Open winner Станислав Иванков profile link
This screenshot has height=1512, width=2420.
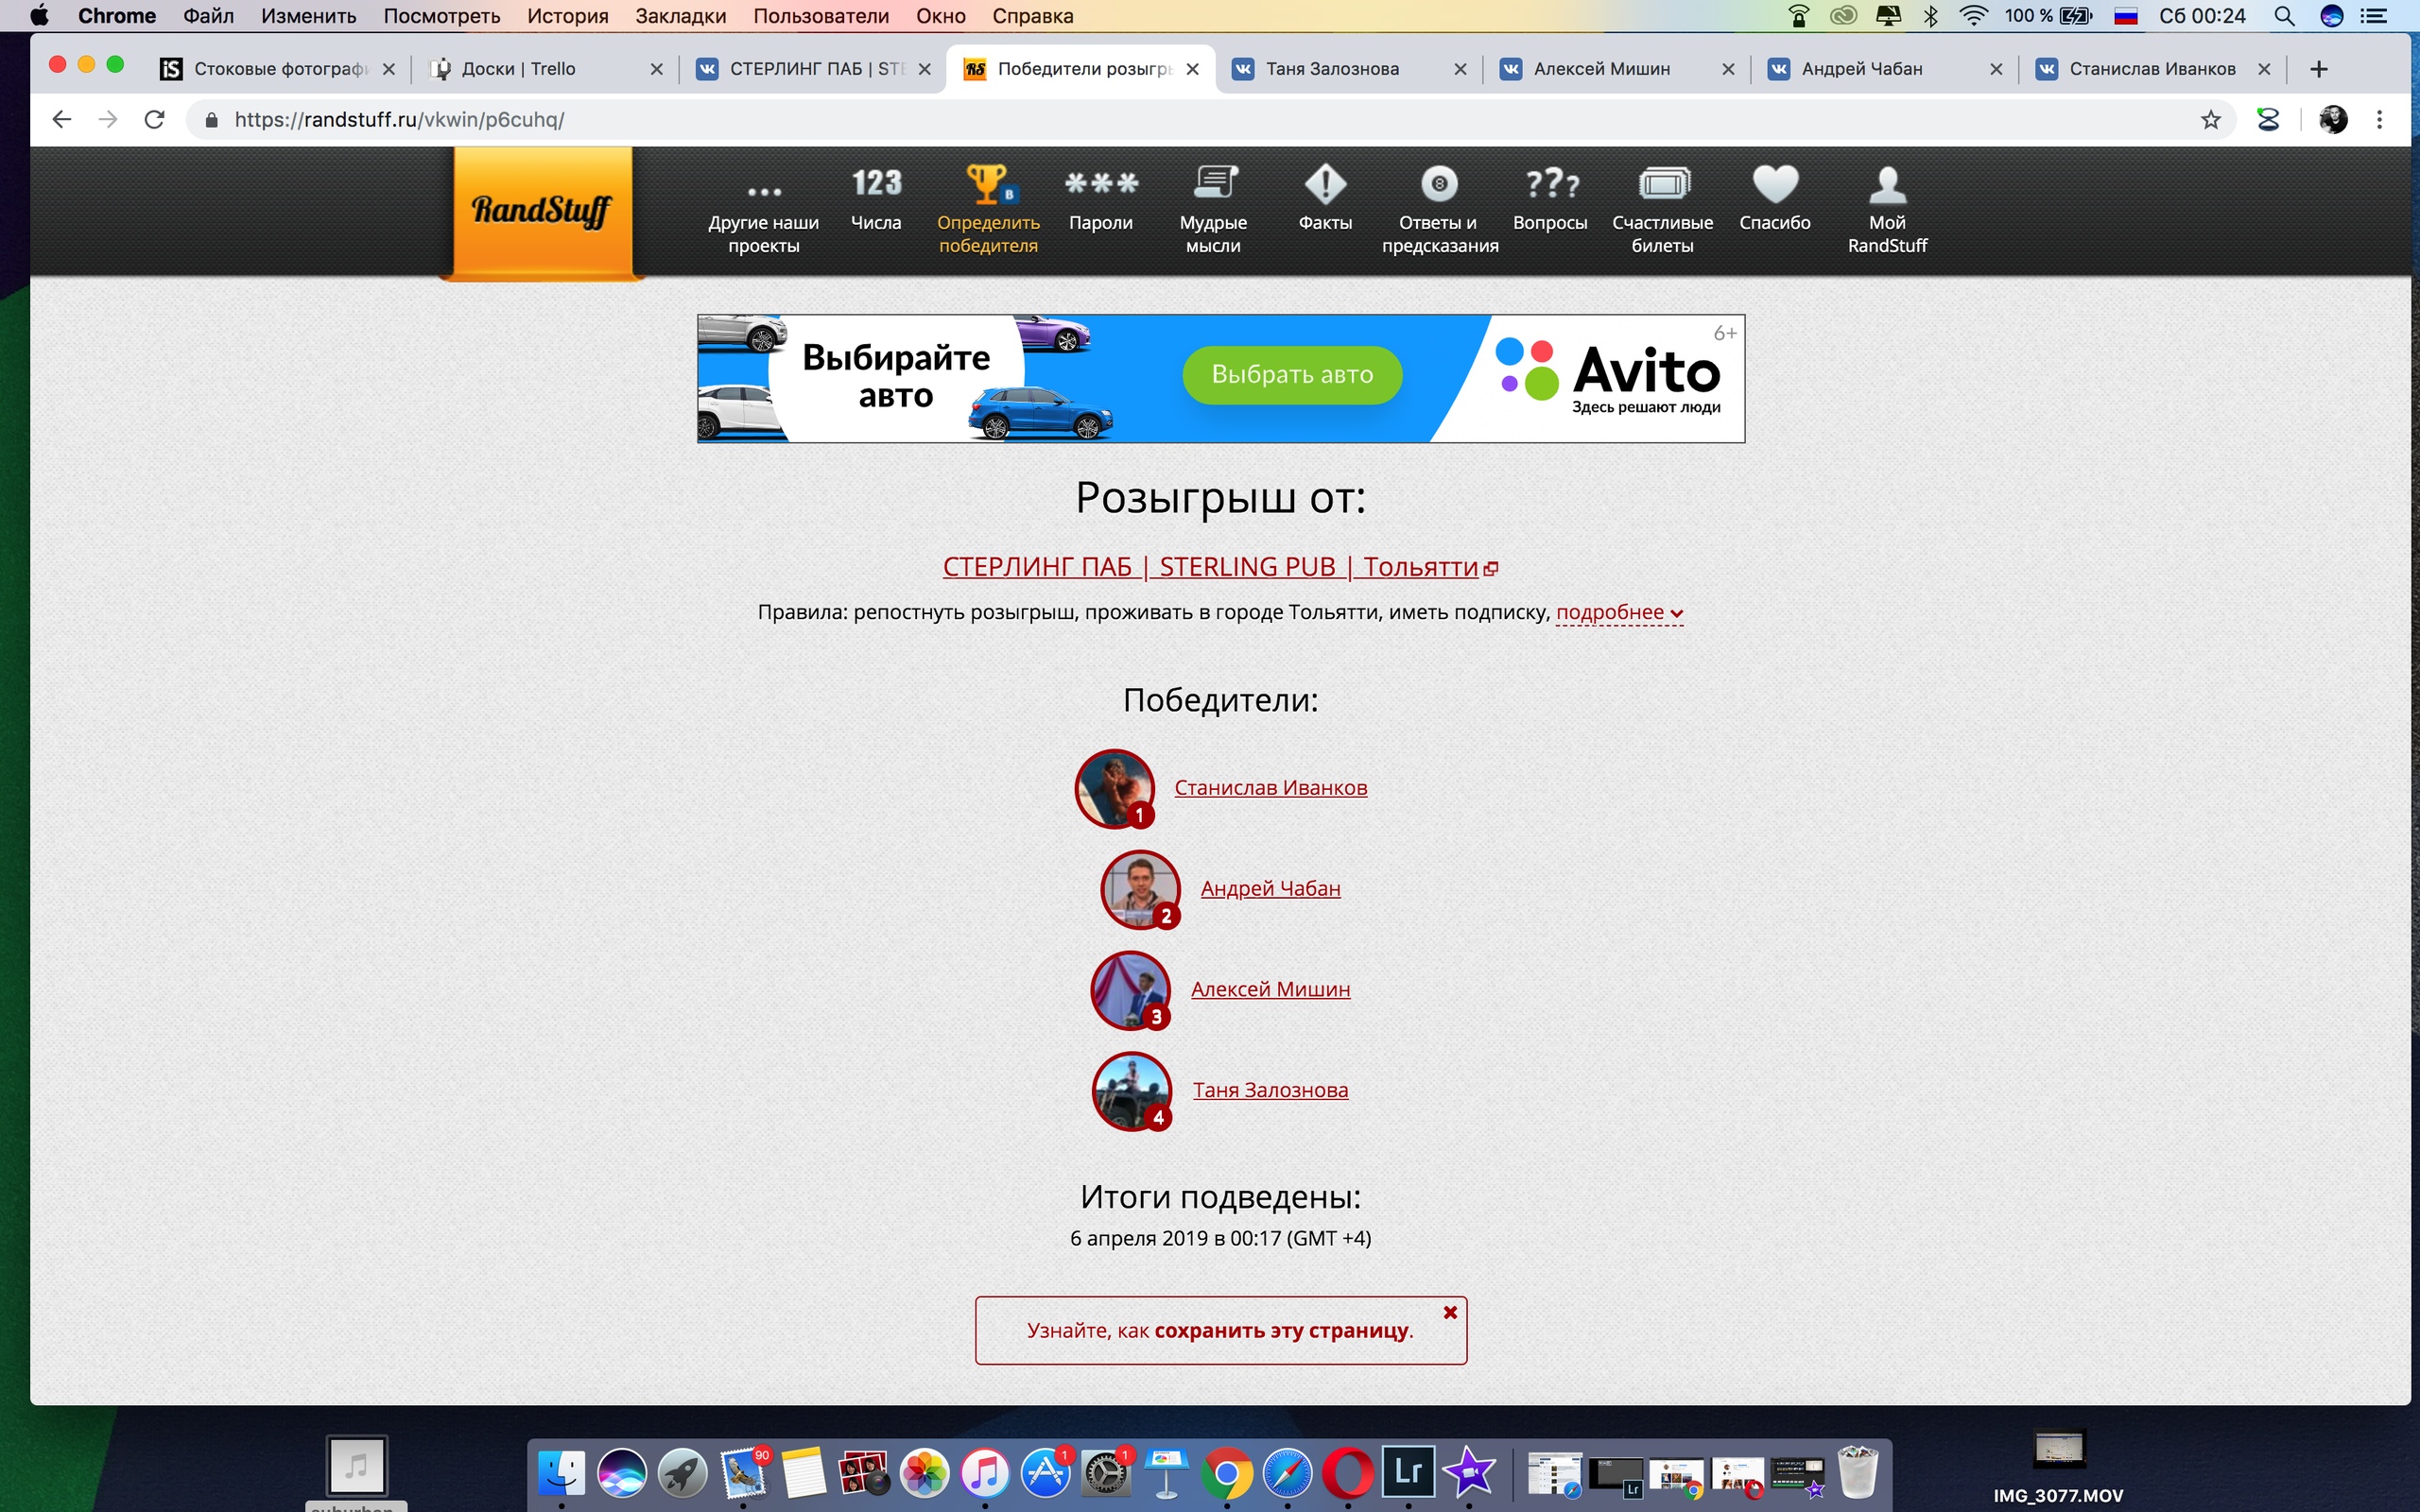1270,788
